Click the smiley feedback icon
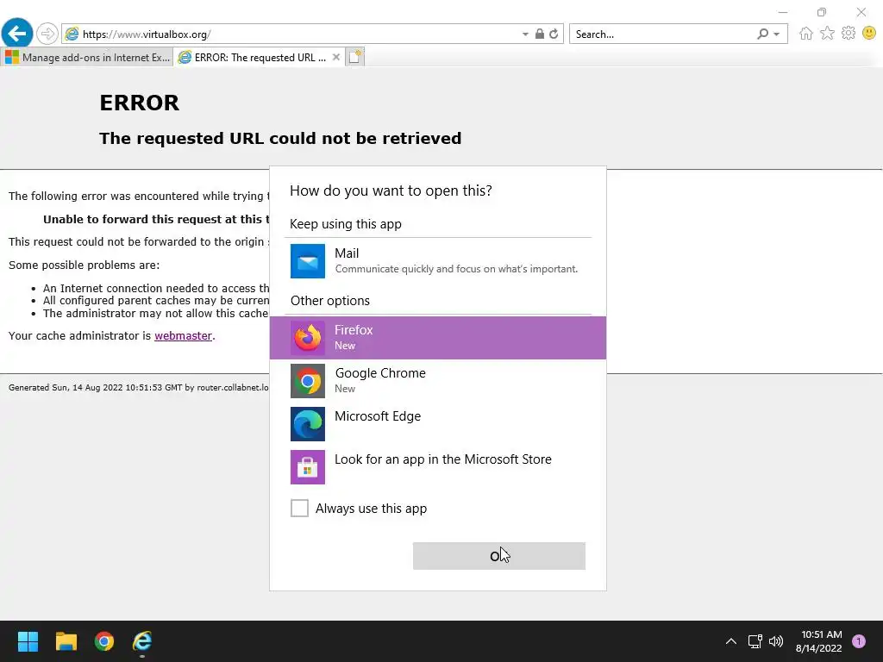Viewport: 883px width, 662px height. tap(869, 34)
